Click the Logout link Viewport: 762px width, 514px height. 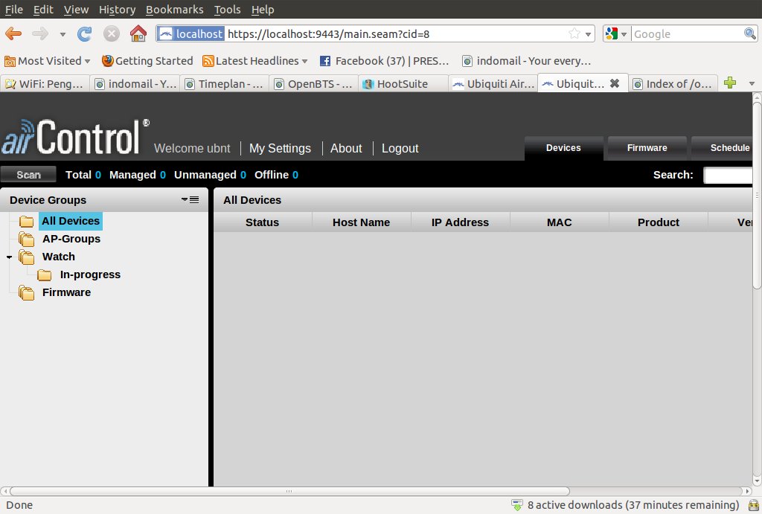tap(400, 148)
